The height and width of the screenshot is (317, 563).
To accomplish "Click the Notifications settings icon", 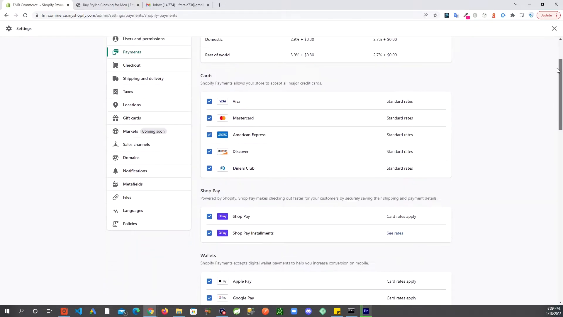I will coord(115,171).
